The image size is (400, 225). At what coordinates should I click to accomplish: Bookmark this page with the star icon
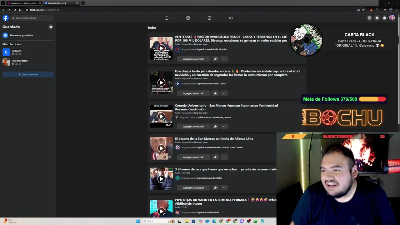[363, 10]
